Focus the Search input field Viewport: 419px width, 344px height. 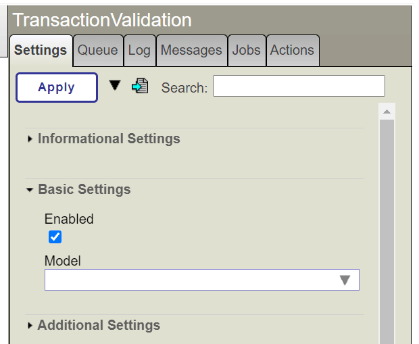click(x=299, y=87)
